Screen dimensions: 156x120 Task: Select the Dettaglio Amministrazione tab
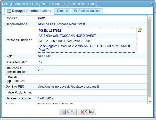coord(29,11)
